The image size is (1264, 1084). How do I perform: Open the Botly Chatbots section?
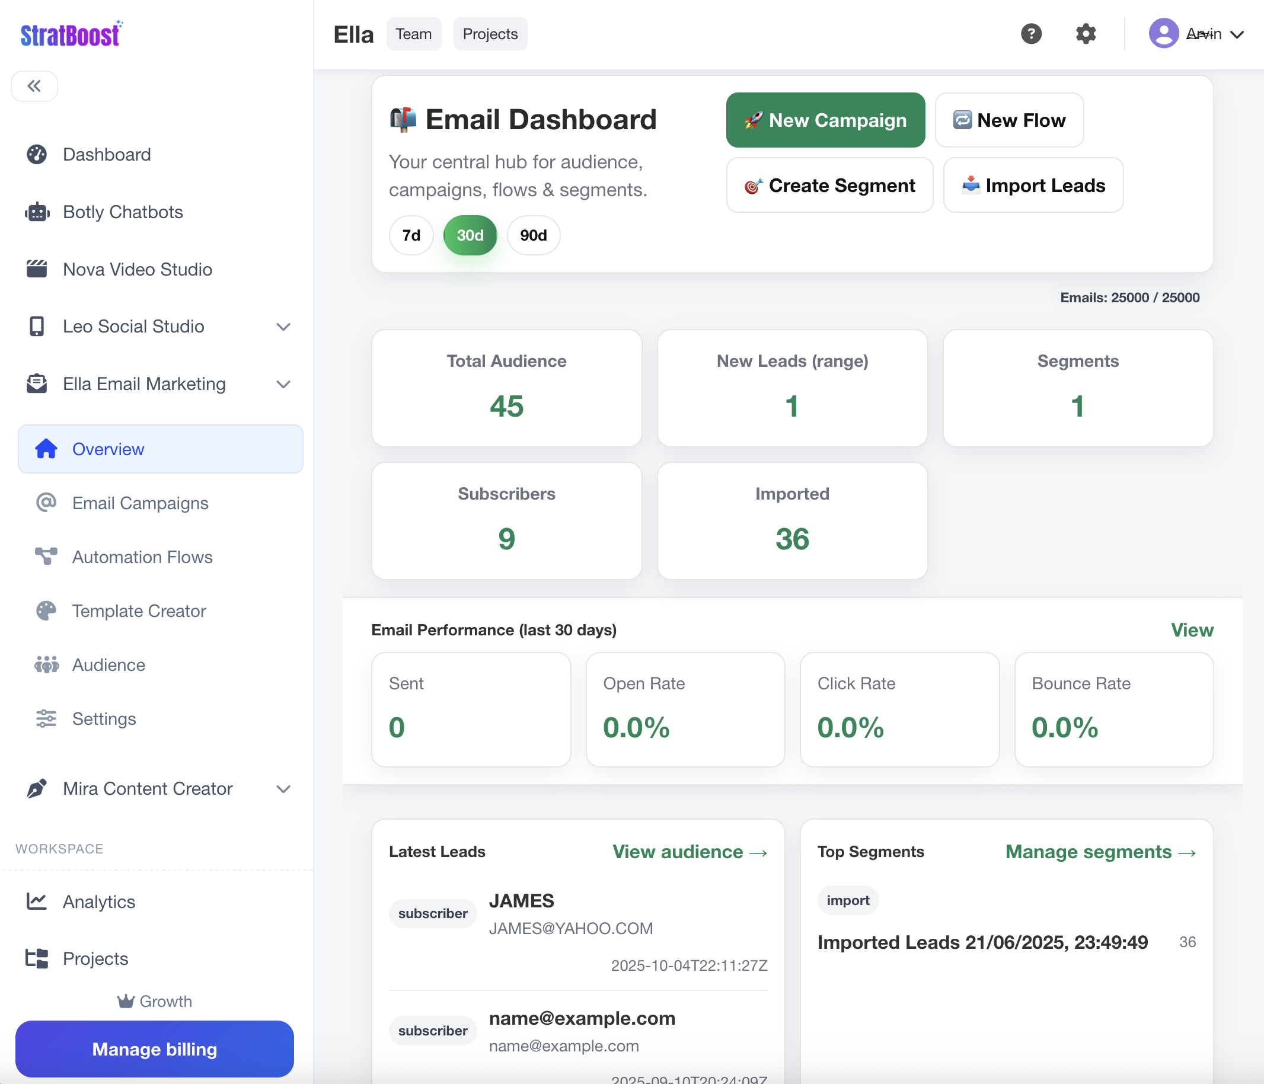click(x=122, y=212)
